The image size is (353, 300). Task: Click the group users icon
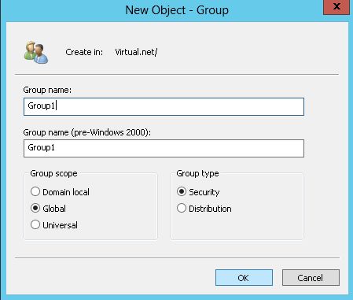coord(36,53)
